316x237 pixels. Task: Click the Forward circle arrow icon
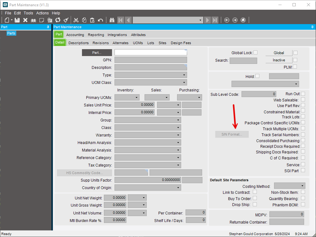(235, 20)
